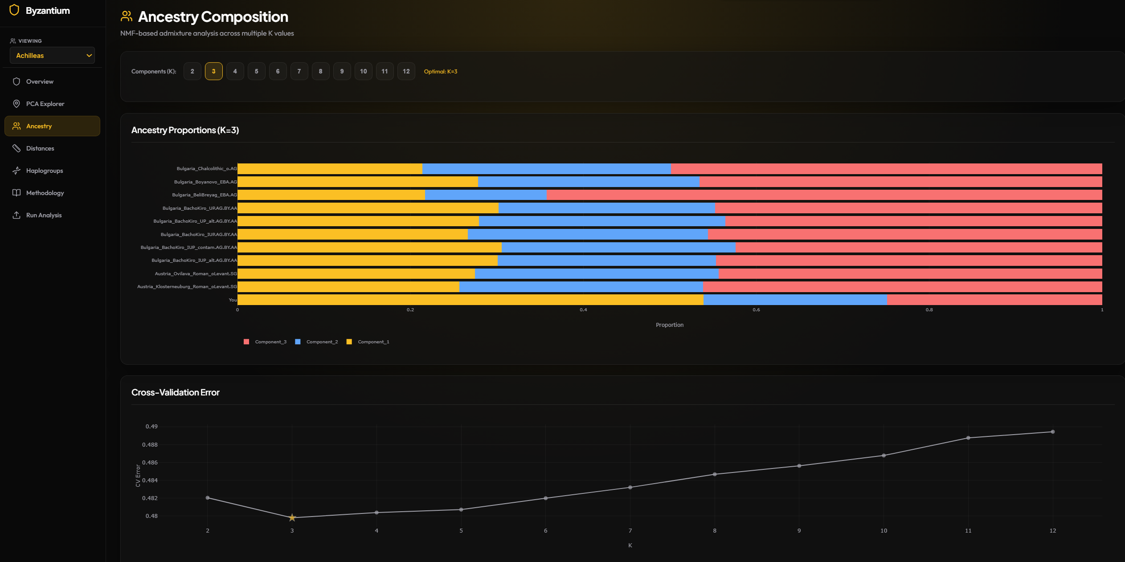Click the Haplogroups branch icon
The image size is (1125, 562).
[x=16, y=170]
